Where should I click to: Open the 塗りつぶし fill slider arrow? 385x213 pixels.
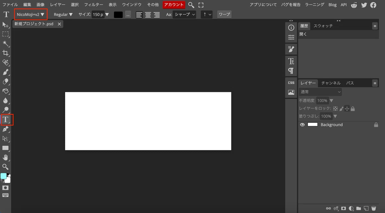click(x=335, y=116)
